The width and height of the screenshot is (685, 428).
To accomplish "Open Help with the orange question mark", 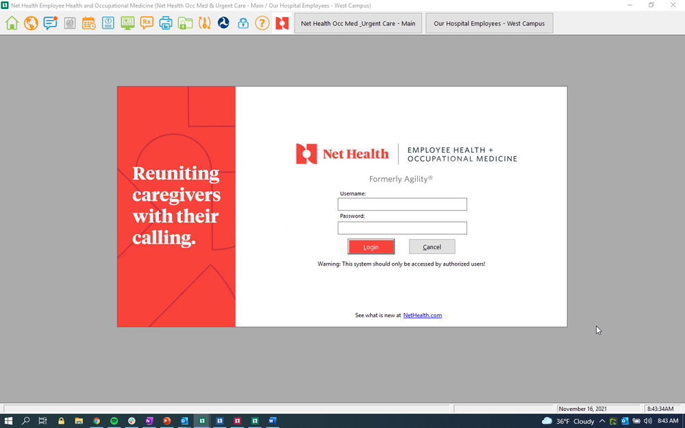I will click(x=262, y=23).
